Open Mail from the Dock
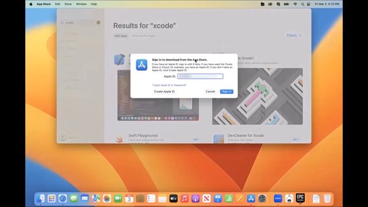Viewport: 368px width, 207px height. point(85,198)
